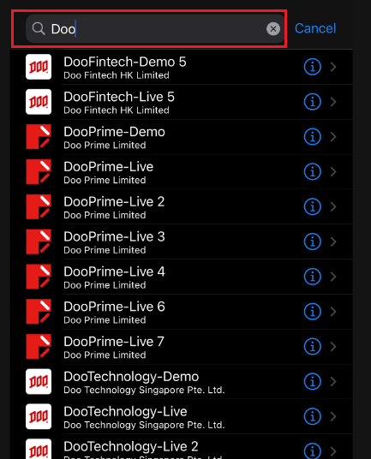Tap the chevron on DooPrime-Live 7 row
Viewport: 371px width, 459px height.
(333, 347)
